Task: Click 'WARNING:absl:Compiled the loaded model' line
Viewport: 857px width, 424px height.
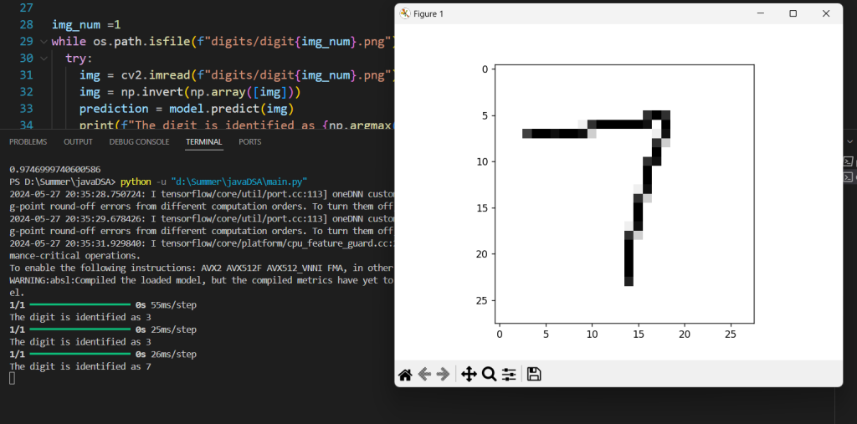Action: click(202, 280)
